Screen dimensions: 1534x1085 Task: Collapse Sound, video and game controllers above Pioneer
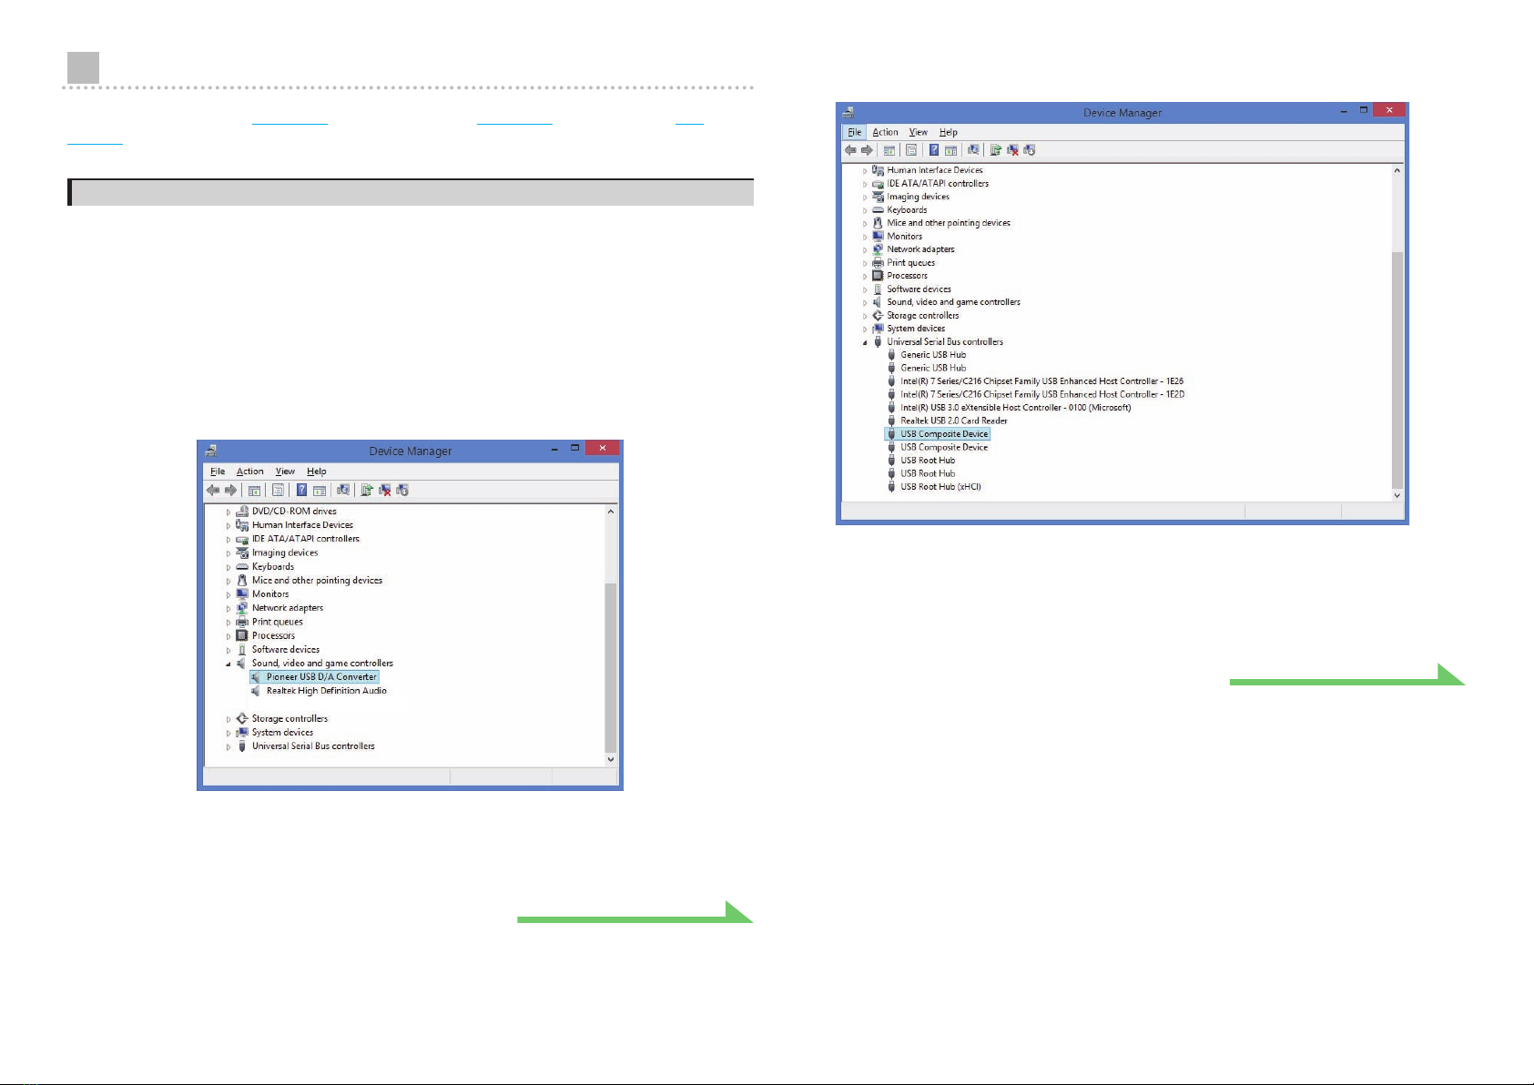click(x=229, y=664)
